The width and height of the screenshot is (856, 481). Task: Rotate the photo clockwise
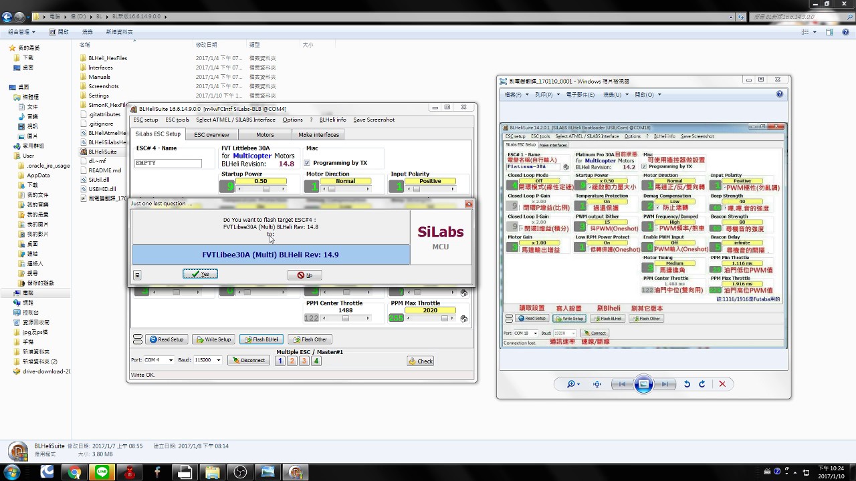click(702, 384)
